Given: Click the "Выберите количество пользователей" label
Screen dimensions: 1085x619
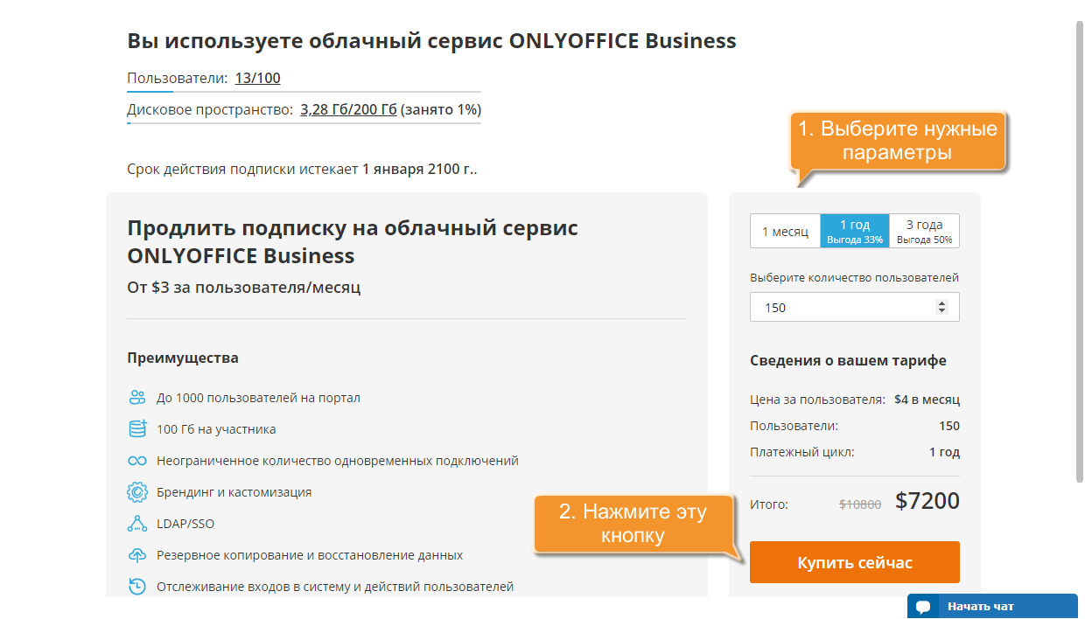Looking at the screenshot, I should click(x=854, y=277).
